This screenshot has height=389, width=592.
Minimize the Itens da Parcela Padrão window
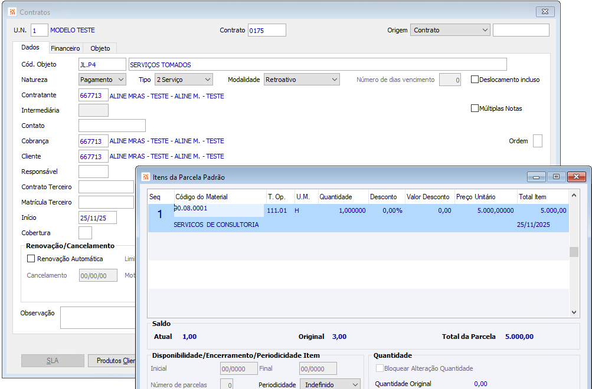point(537,177)
